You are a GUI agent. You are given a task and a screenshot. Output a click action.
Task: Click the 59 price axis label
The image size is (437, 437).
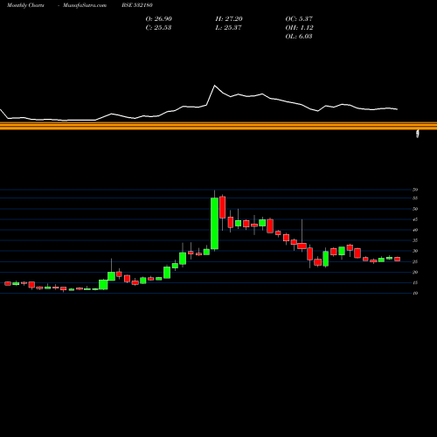pyautogui.click(x=415, y=190)
